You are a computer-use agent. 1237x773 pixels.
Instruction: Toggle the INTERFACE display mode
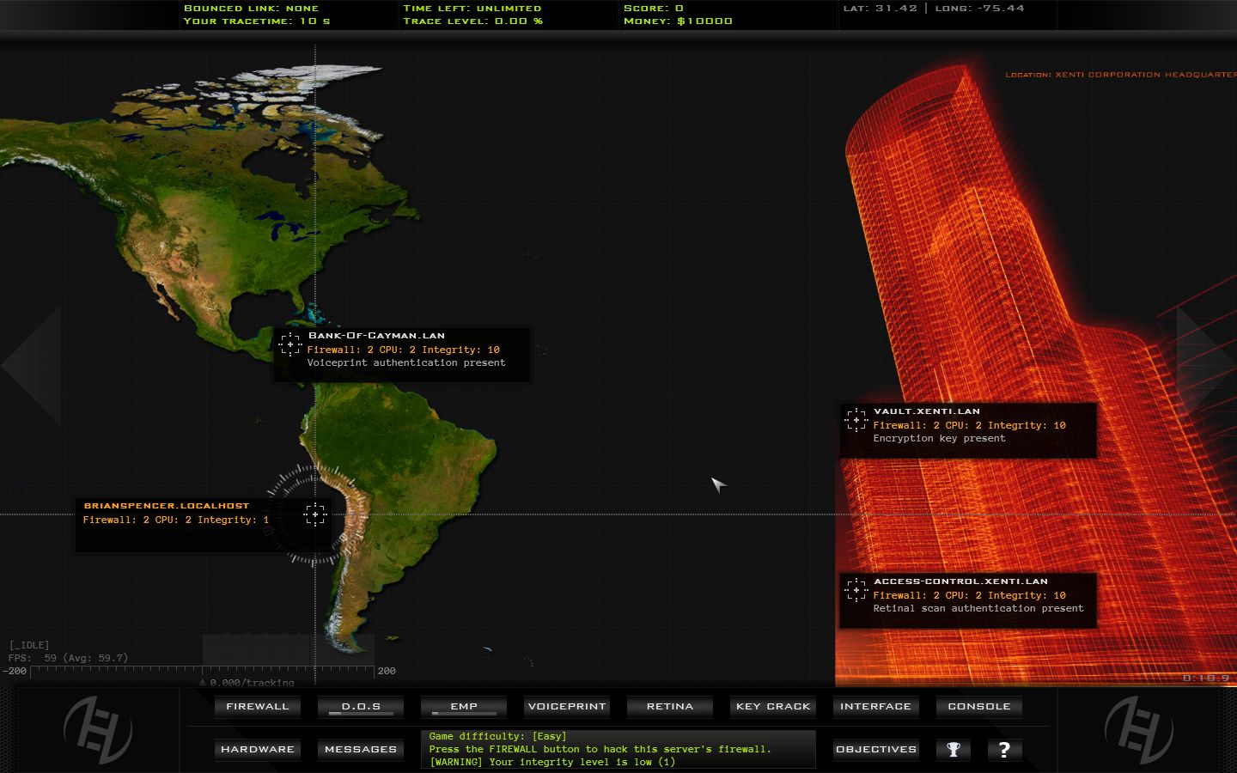click(x=875, y=706)
